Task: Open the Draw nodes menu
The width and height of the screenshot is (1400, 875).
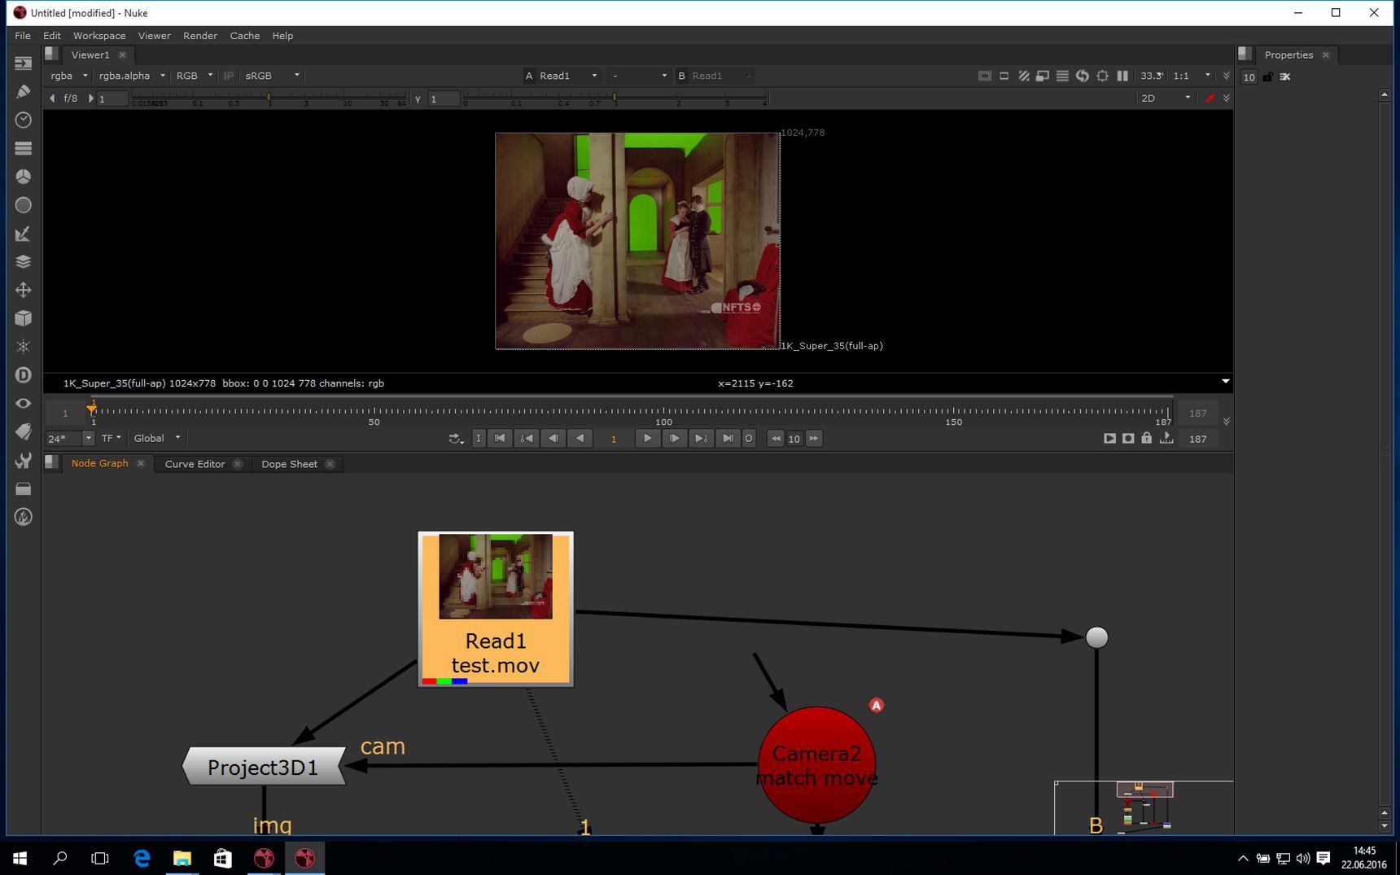Action: coord(23,91)
